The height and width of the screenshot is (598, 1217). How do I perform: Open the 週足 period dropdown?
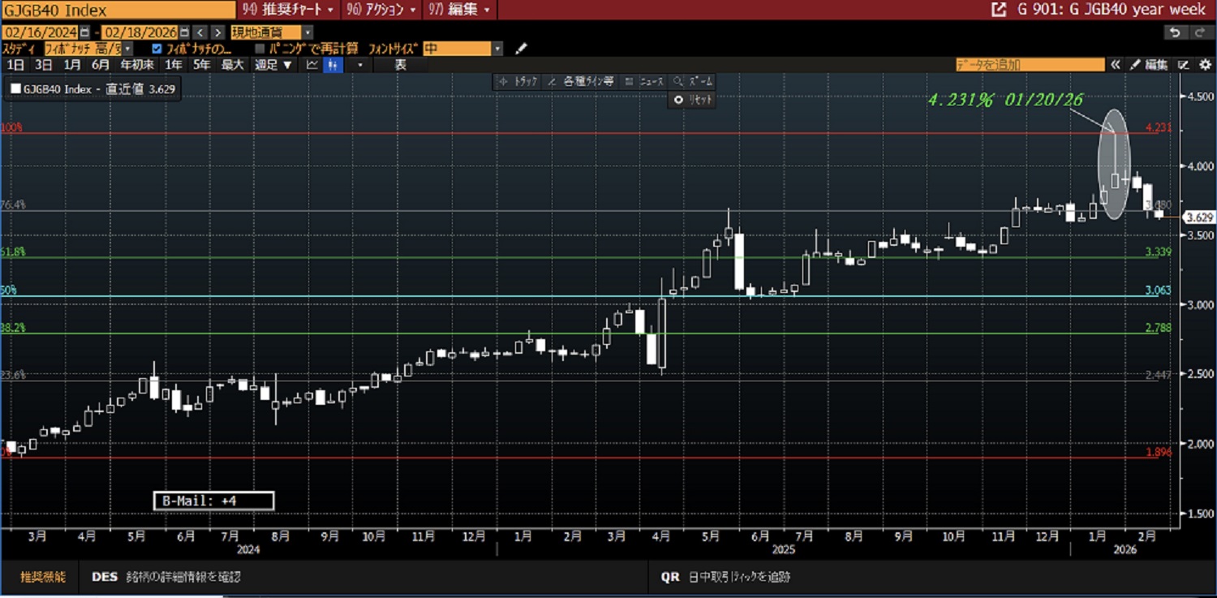(x=273, y=65)
